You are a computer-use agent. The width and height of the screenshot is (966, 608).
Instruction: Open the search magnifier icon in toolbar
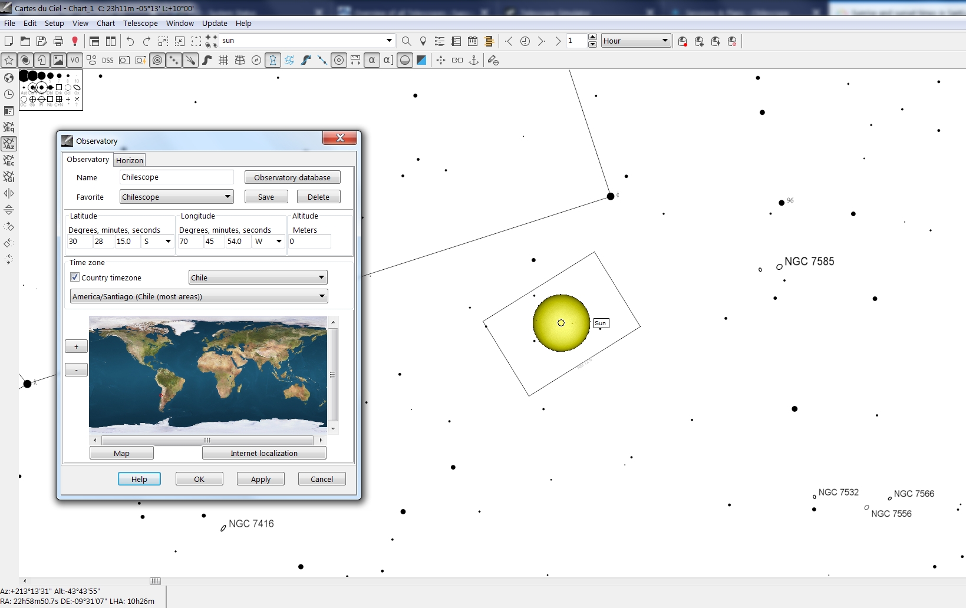406,41
